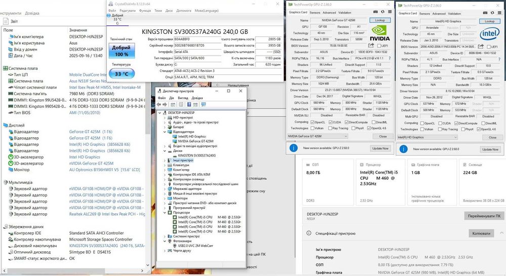Collapse the Процесори node in Device Manager
The image size is (506, 276).
164,212
